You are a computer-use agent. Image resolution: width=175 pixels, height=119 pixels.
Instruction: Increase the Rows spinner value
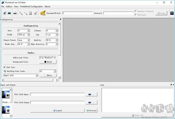click(x=28, y=30)
